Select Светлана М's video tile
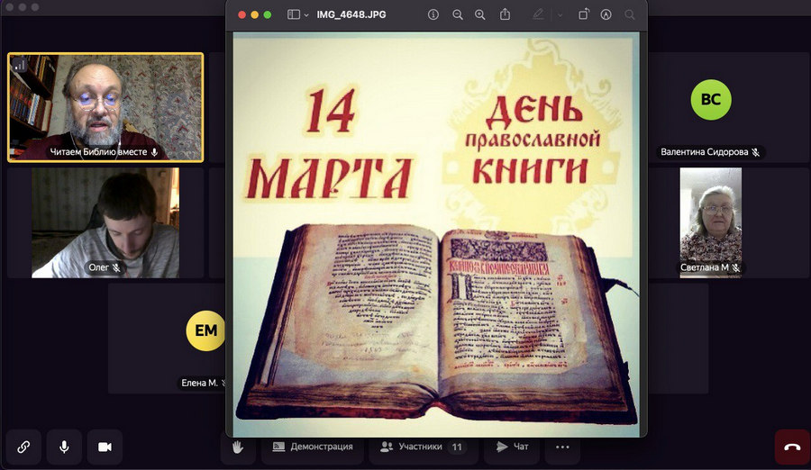Viewport: 811px width, 470px height. click(711, 223)
